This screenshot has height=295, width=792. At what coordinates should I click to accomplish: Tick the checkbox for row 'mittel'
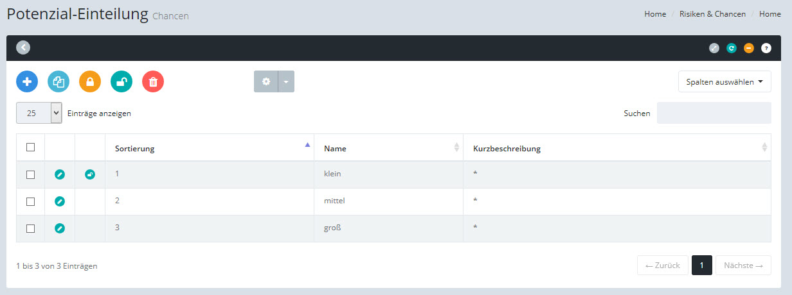(x=30, y=201)
